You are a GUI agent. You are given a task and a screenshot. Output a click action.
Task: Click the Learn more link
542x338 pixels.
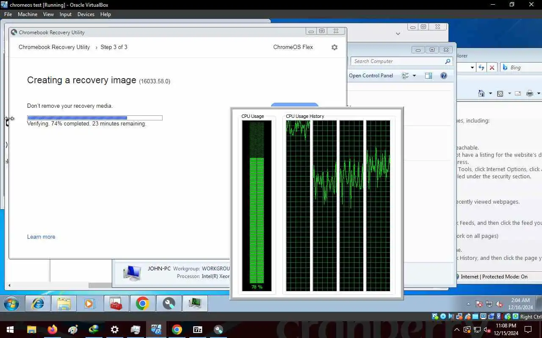[41, 237]
